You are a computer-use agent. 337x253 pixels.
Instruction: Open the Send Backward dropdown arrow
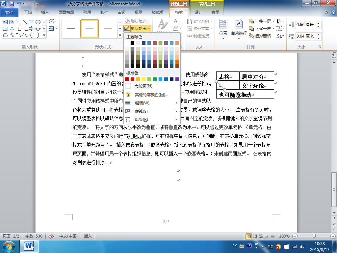pyautogui.click(x=273, y=28)
